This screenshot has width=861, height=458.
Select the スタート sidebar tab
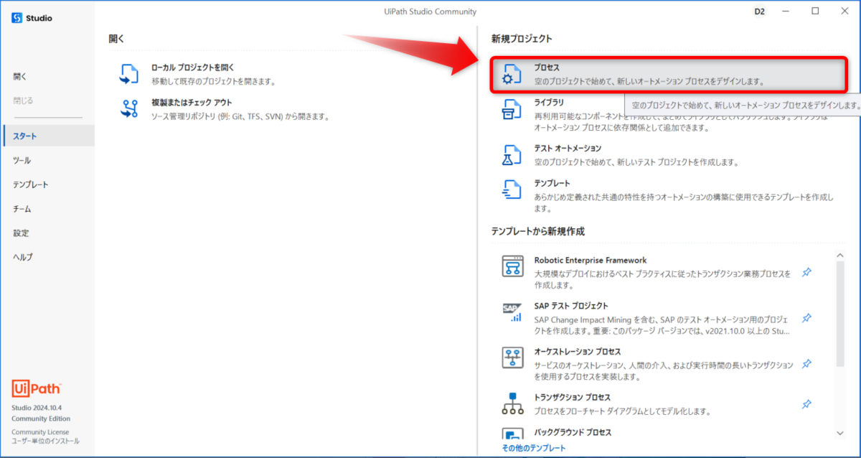tap(47, 136)
